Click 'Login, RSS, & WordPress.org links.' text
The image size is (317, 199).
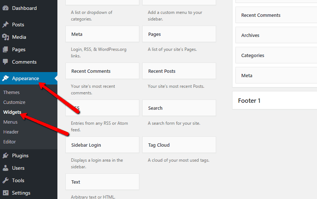point(99,53)
